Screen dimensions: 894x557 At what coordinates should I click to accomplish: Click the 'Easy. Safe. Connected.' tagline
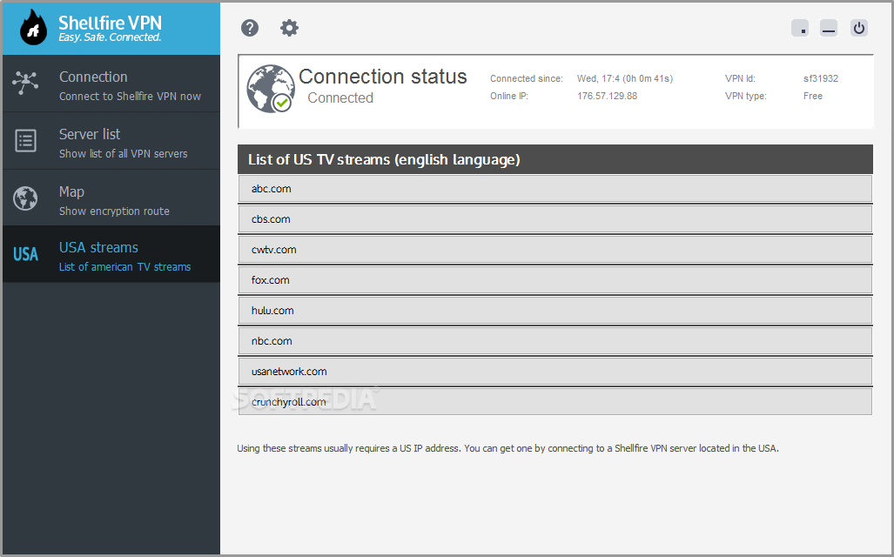pyautogui.click(x=110, y=37)
